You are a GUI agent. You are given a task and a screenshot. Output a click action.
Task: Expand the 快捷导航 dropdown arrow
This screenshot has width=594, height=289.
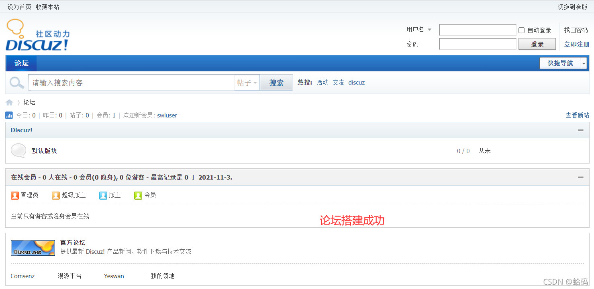coord(584,63)
